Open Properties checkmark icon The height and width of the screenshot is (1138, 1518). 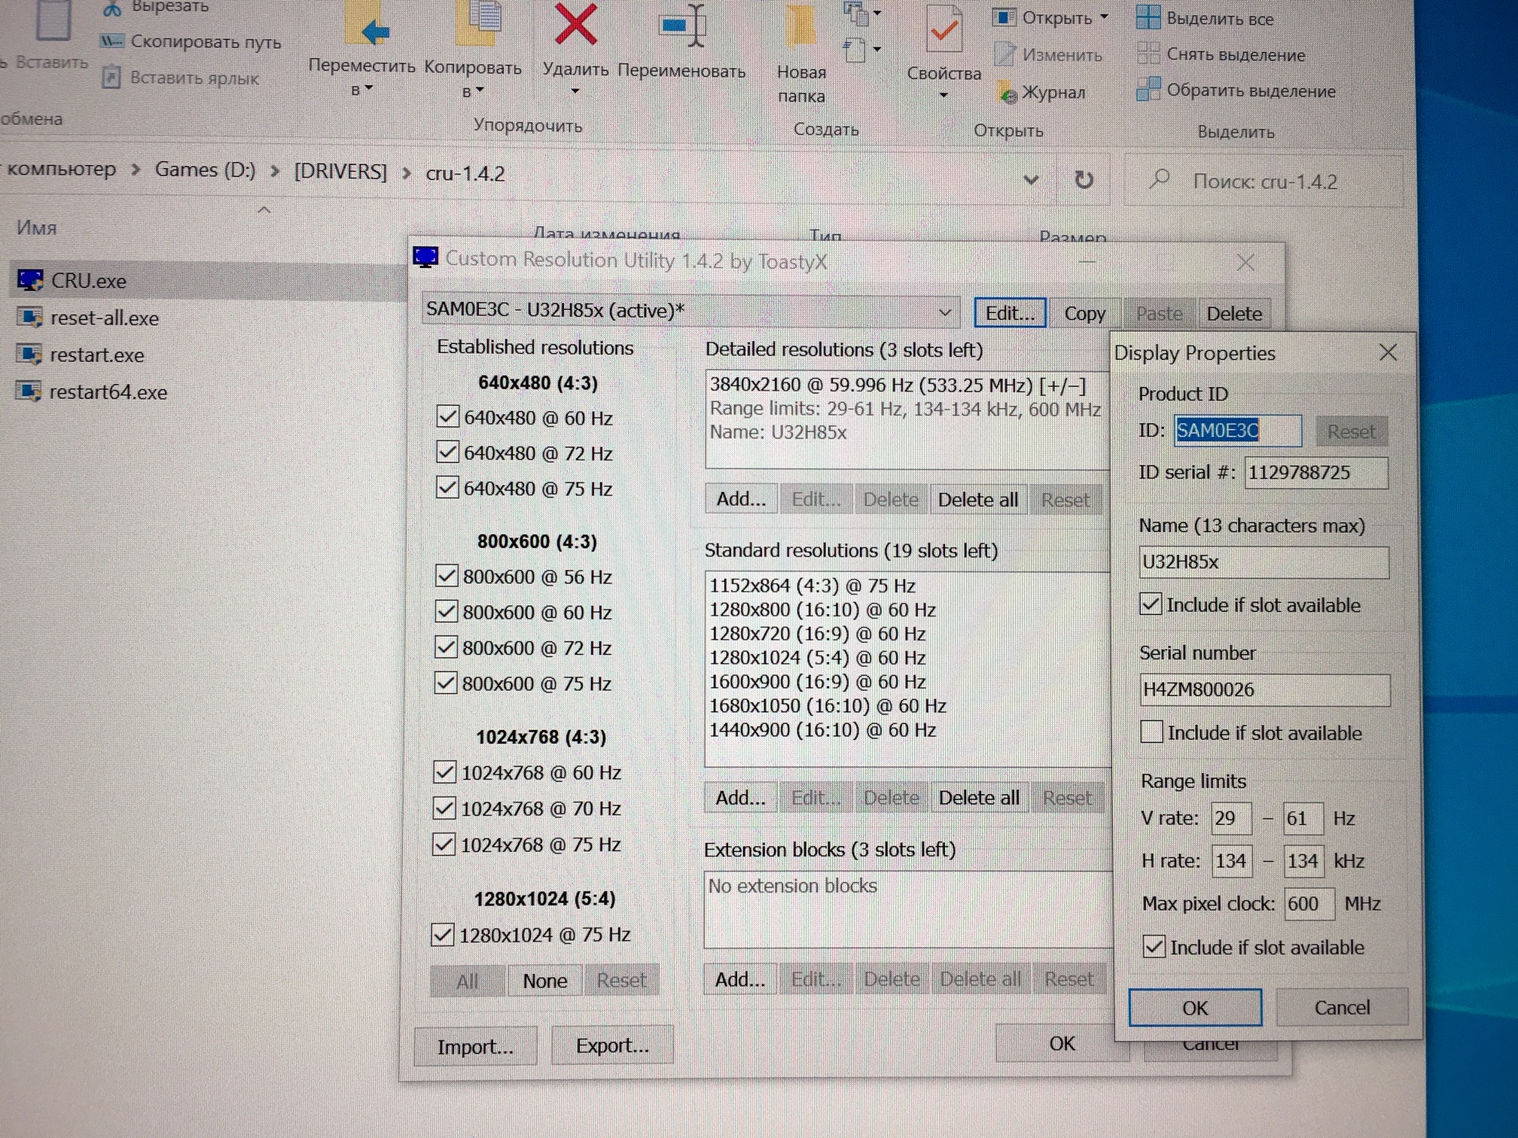(x=943, y=30)
